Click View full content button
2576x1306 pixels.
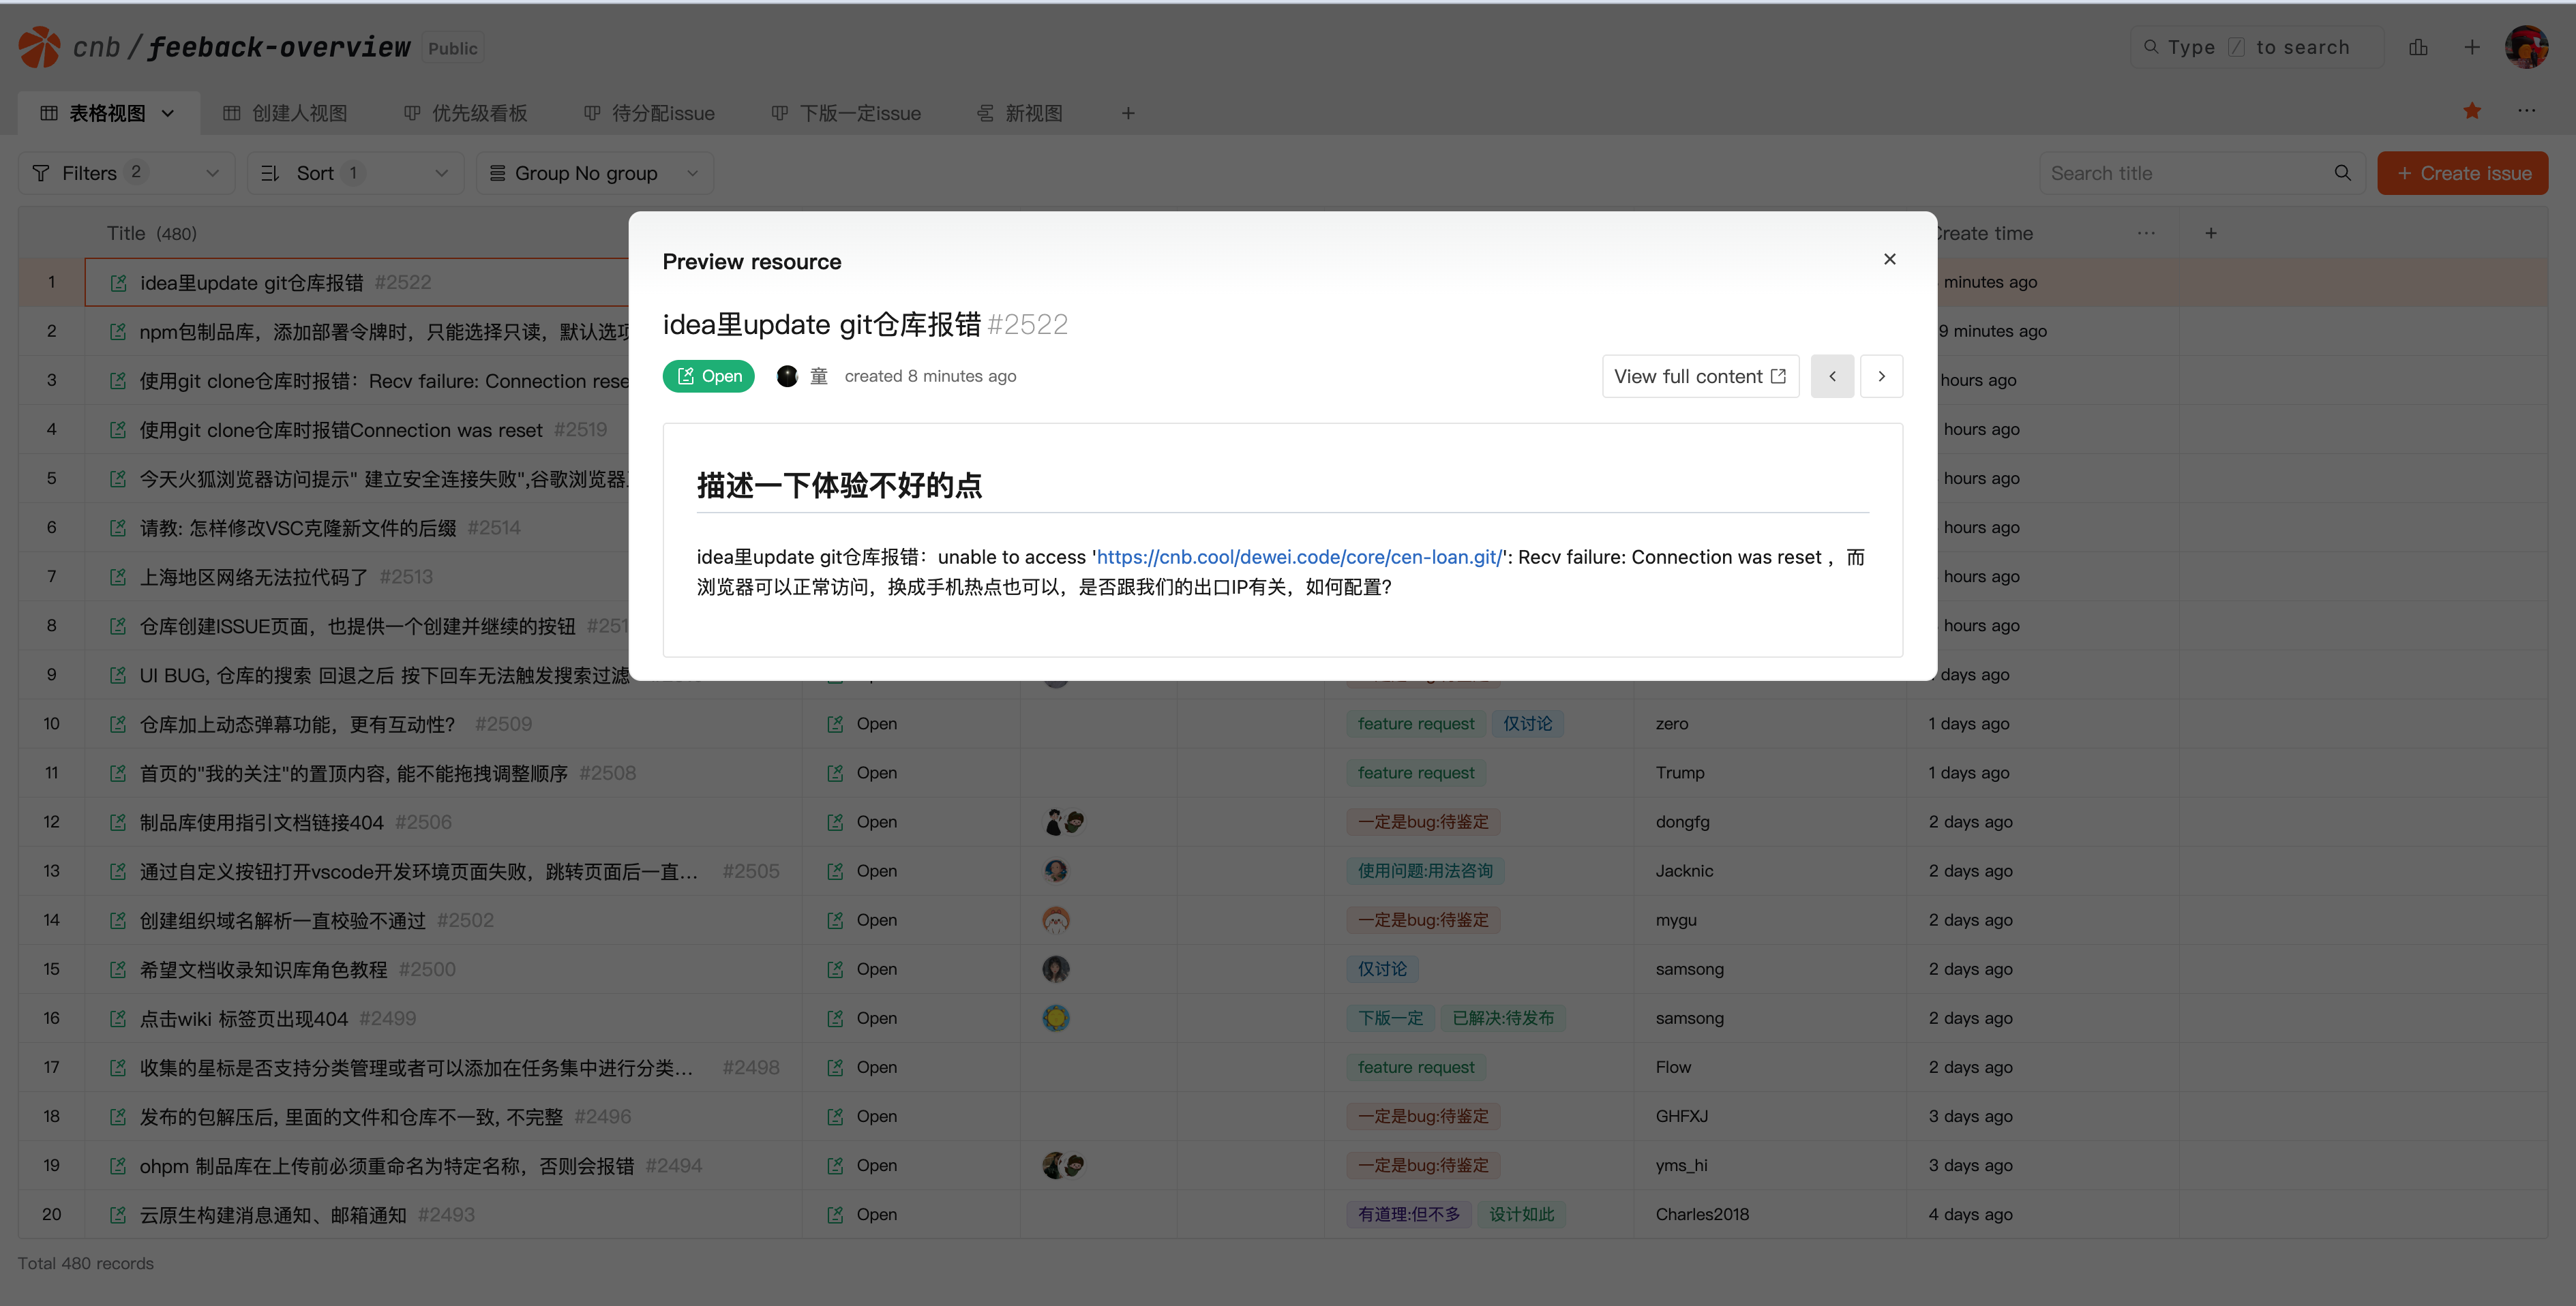point(1699,376)
